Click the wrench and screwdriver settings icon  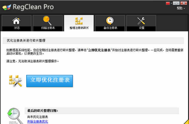click(141, 21)
